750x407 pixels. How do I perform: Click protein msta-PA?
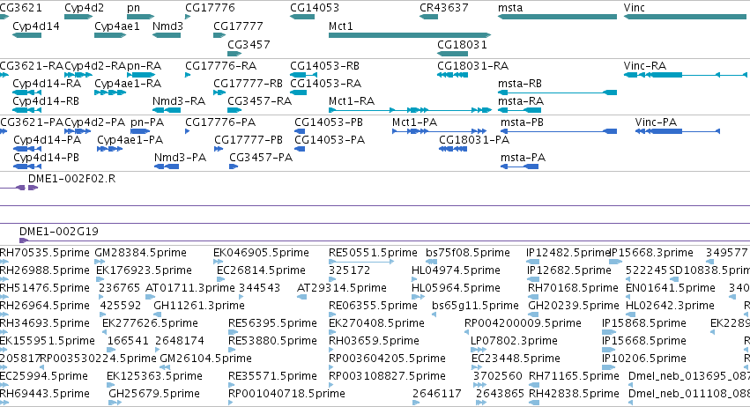click(x=519, y=166)
